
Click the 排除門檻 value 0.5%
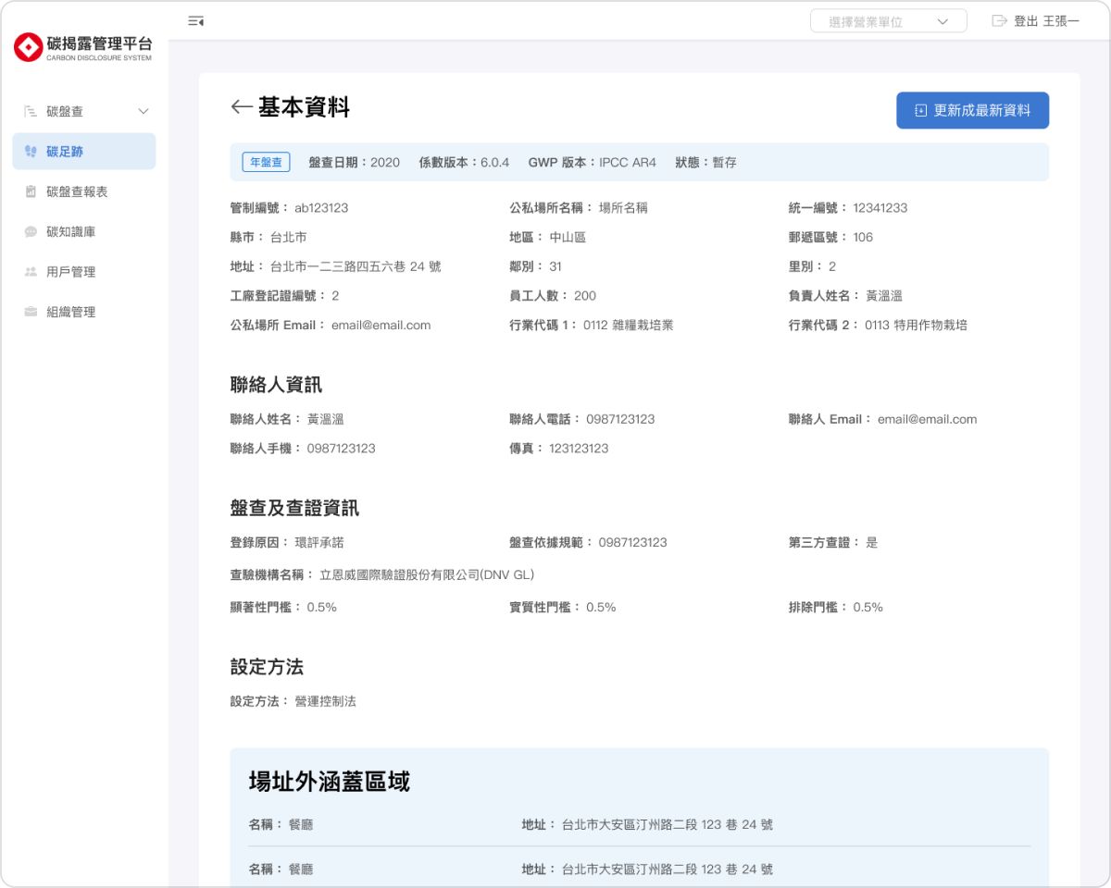868,608
